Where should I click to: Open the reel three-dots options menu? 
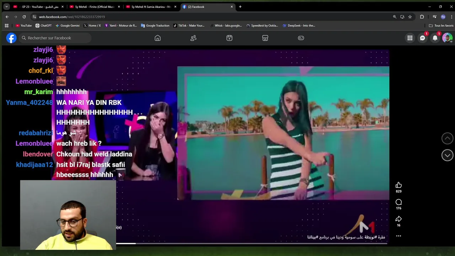tap(398, 236)
